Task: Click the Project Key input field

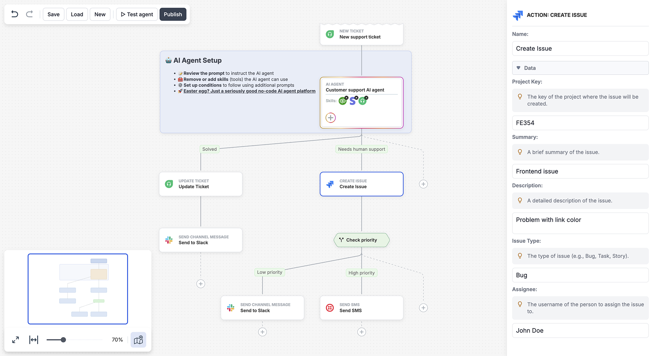Action: 580,123
